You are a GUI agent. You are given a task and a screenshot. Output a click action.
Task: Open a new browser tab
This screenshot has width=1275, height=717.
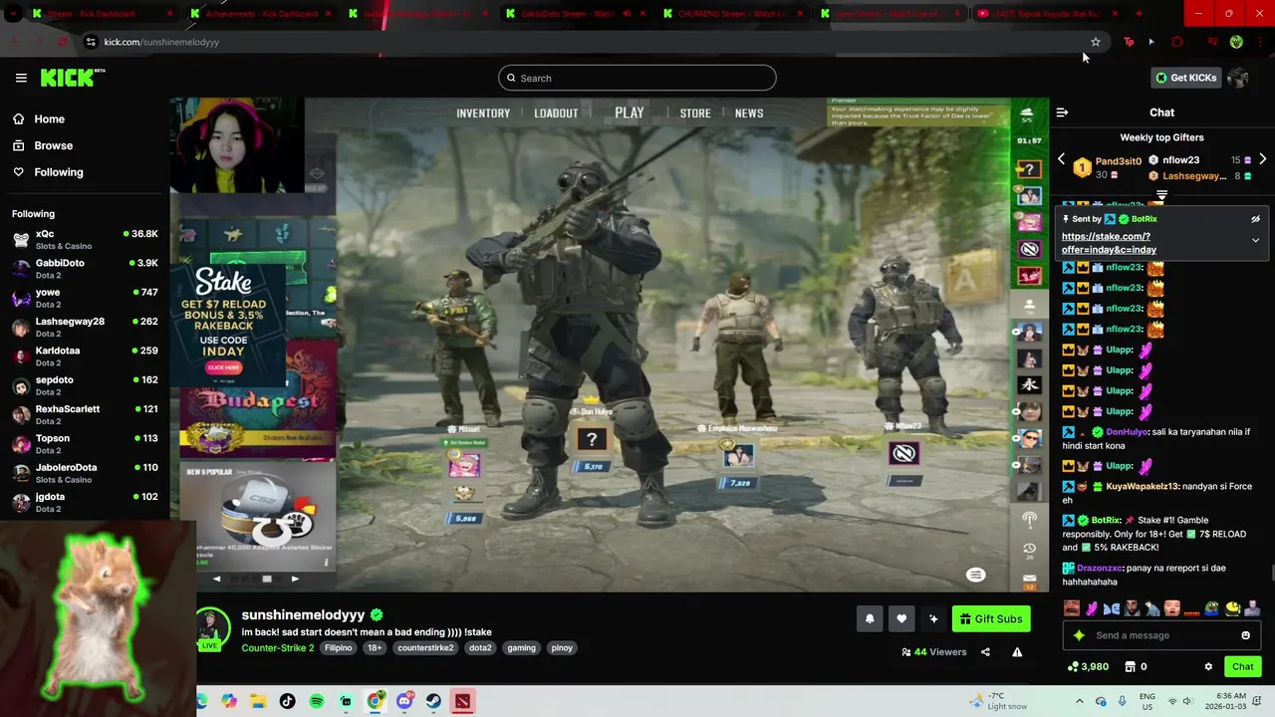coord(1139,14)
